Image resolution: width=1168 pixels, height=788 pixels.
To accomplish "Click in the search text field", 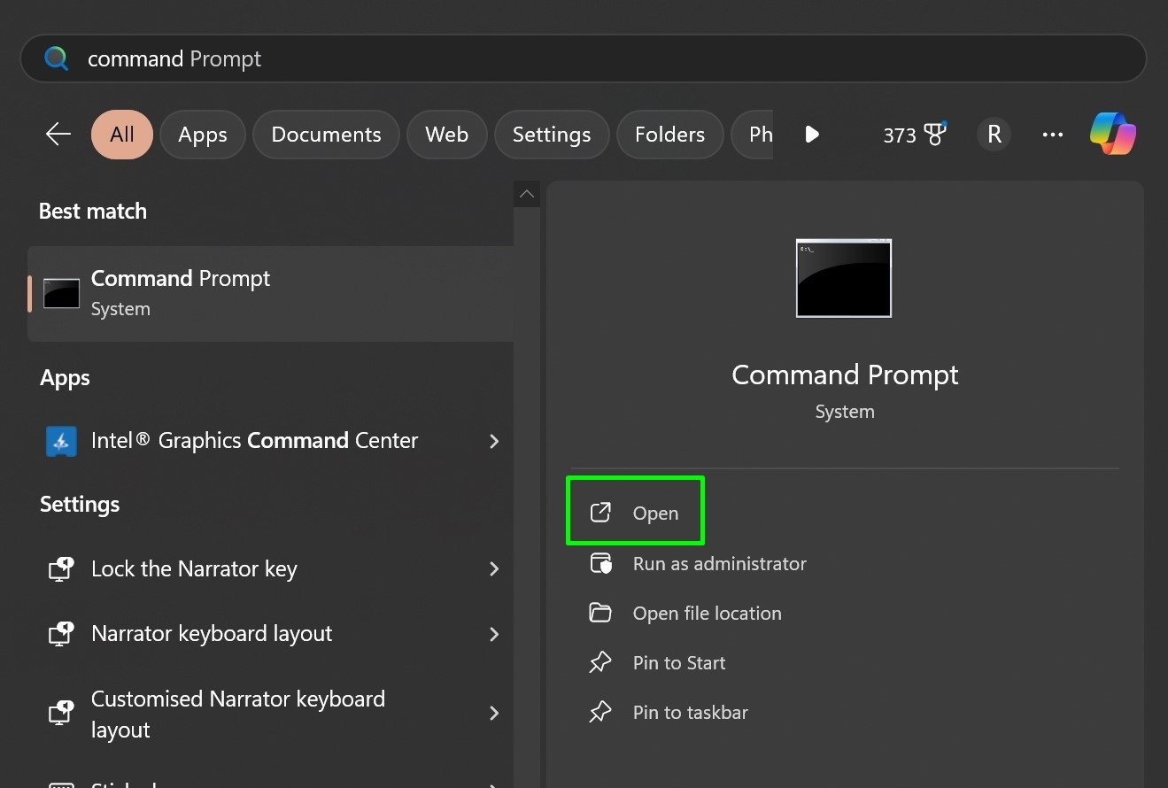I will click(583, 58).
